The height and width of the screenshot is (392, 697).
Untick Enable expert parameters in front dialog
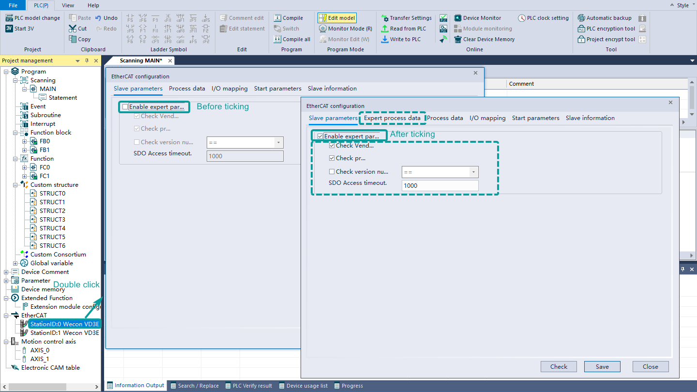point(320,136)
